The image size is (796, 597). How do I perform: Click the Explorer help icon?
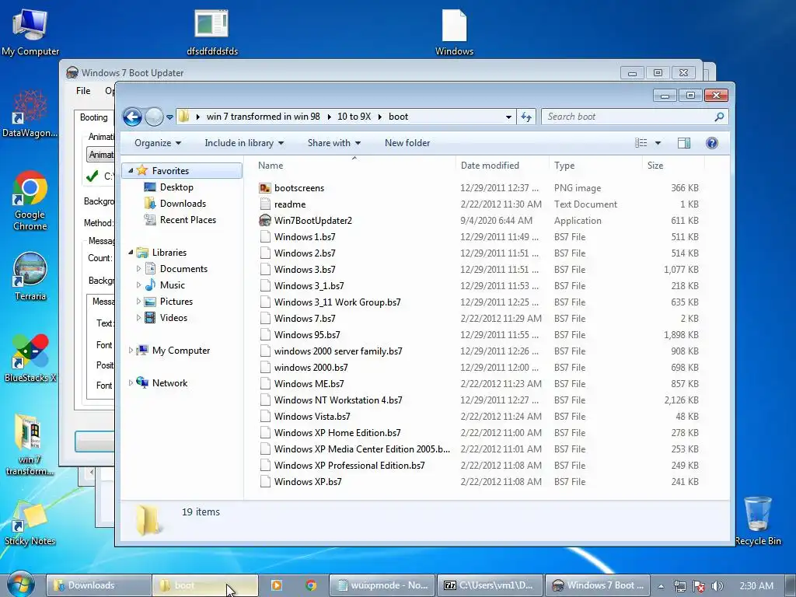(712, 143)
